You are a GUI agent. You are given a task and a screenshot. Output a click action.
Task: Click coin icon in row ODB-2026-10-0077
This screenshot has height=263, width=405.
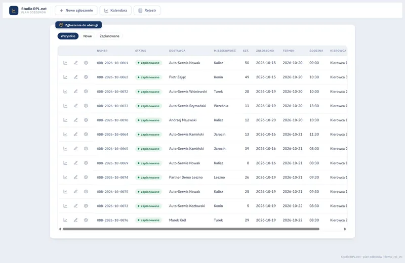click(x=86, y=106)
